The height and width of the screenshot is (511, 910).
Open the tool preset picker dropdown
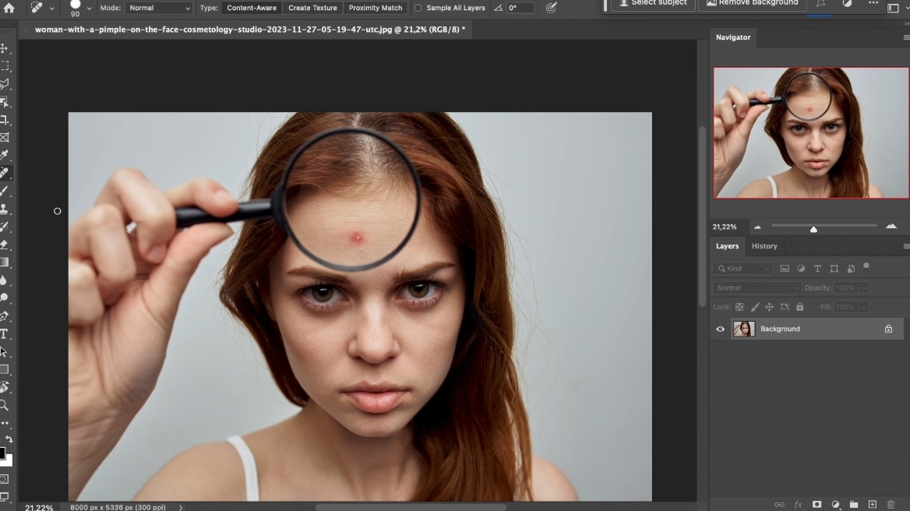(x=51, y=8)
